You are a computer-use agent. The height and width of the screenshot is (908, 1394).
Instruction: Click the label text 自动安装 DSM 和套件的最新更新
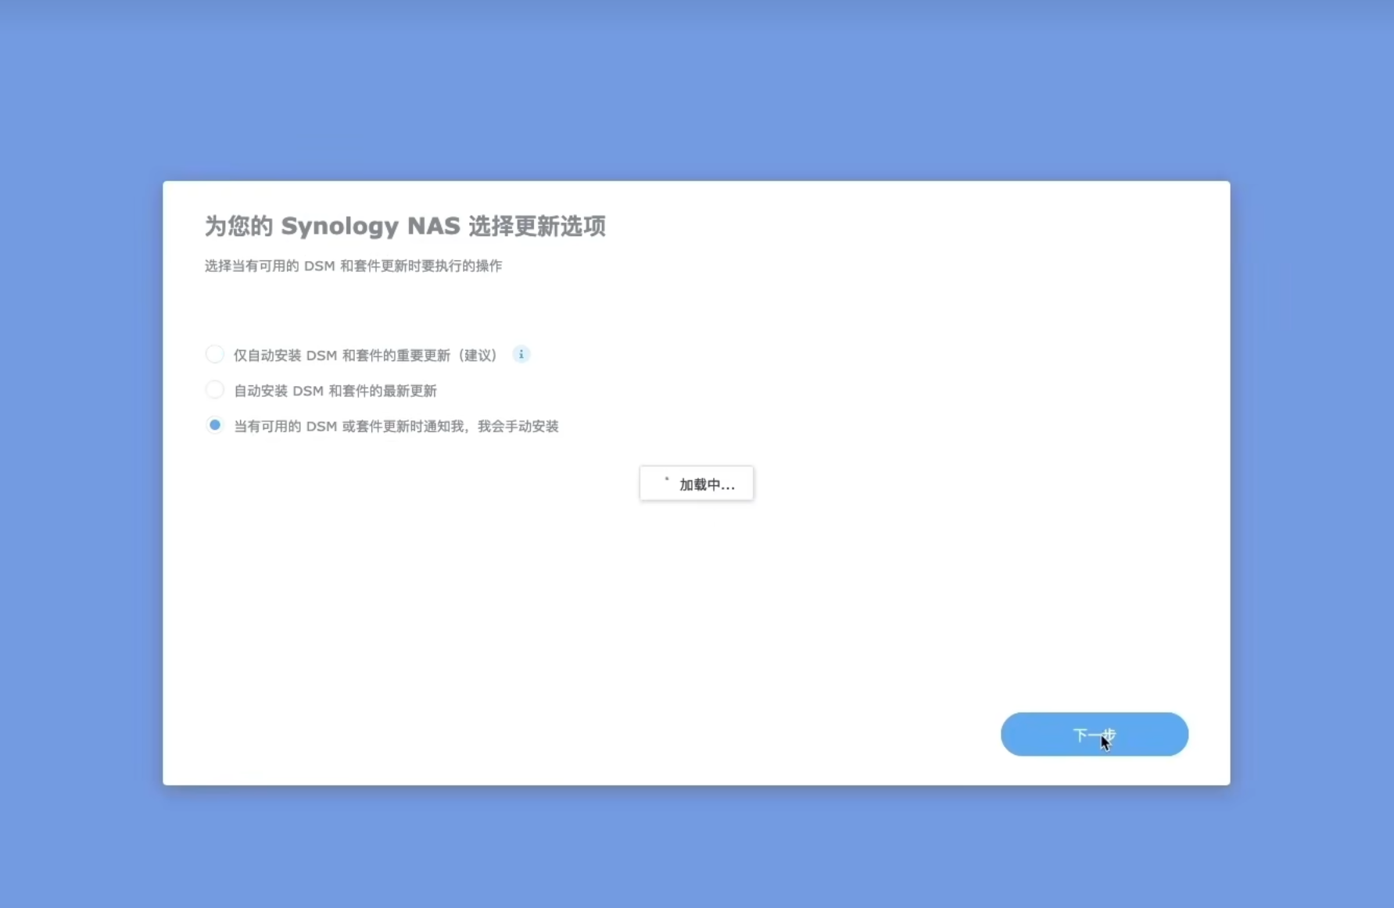click(x=335, y=391)
